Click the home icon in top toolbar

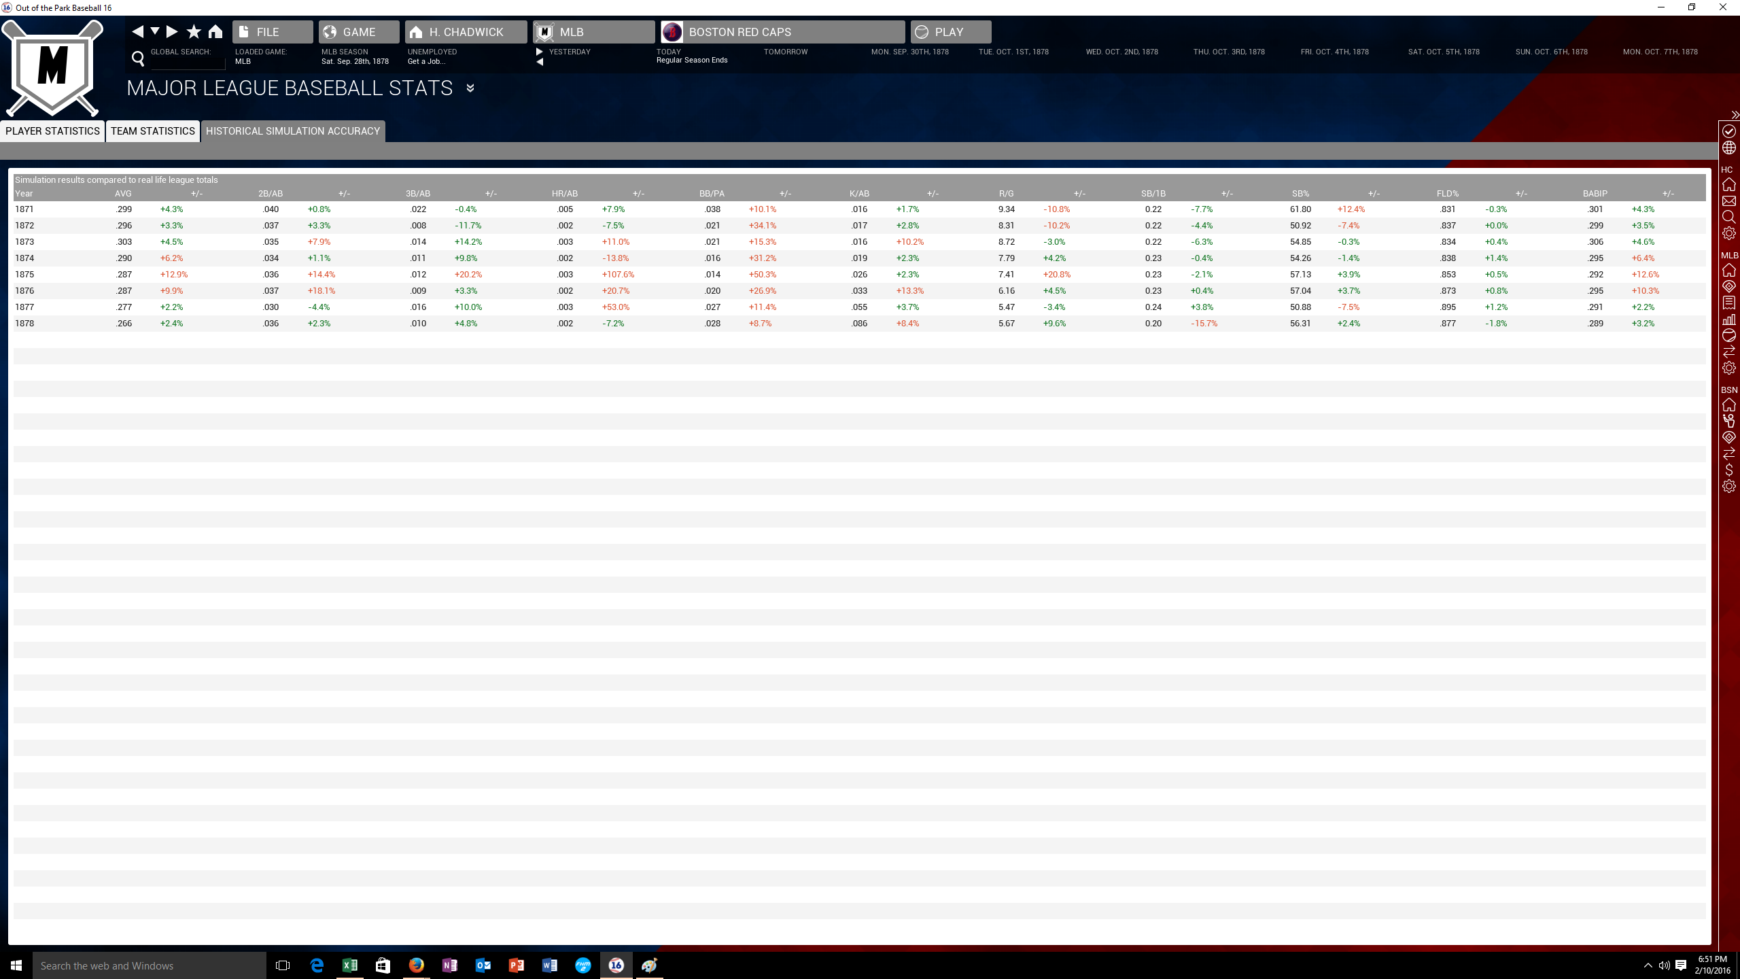pos(215,31)
